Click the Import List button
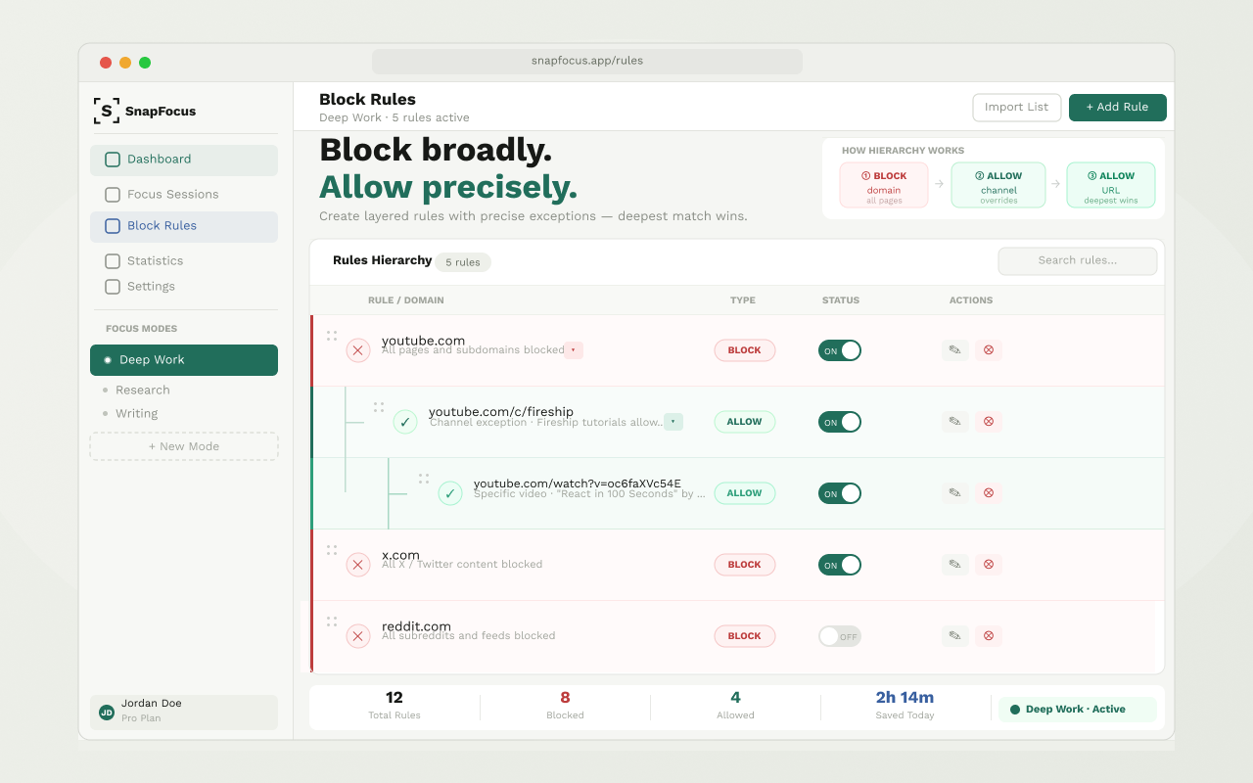The width and height of the screenshot is (1253, 783). 1017,108
